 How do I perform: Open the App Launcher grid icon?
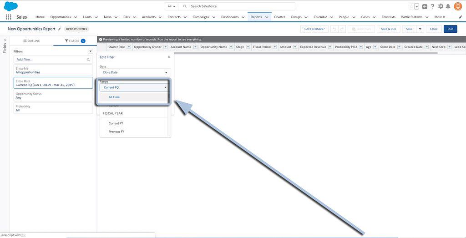pos(9,17)
